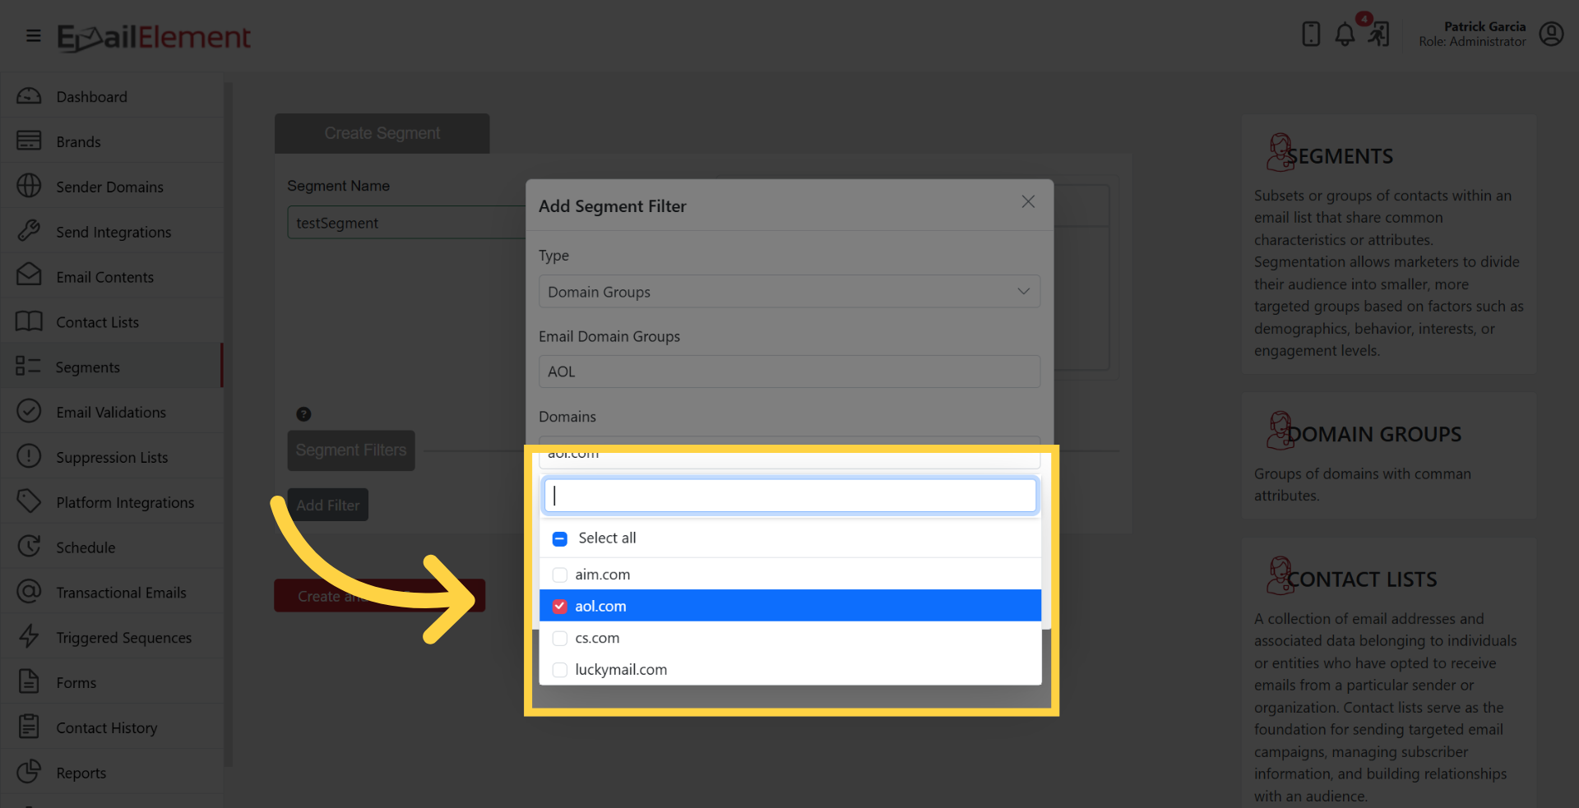Click the Segment Name input field
1579x808 pixels.
pyautogui.click(x=406, y=223)
